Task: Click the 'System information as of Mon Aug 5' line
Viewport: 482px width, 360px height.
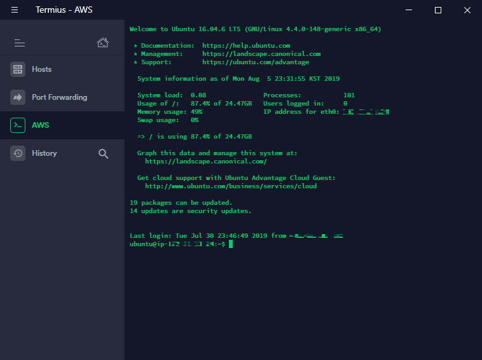Action: pos(238,79)
